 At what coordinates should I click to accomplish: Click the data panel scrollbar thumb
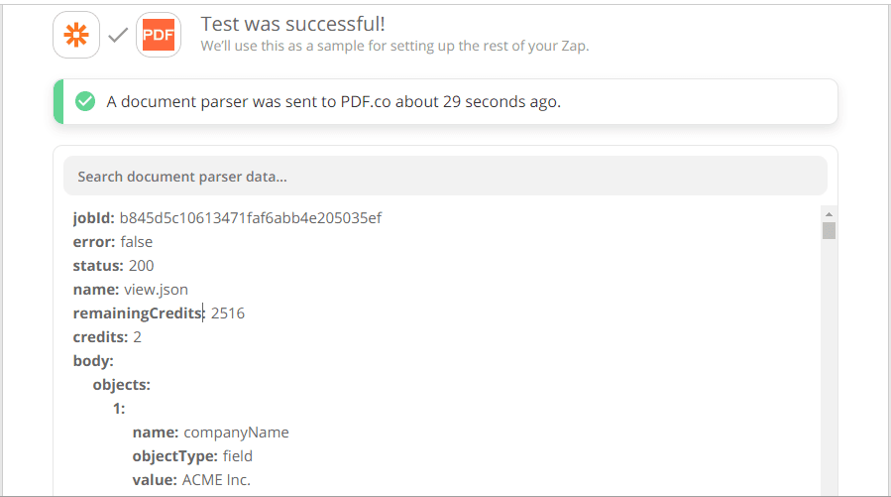click(830, 231)
